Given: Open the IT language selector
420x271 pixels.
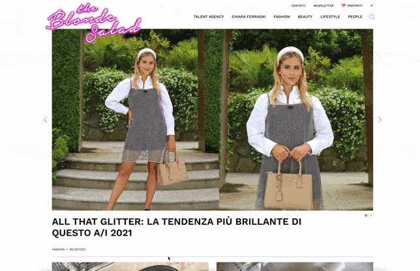Looking at the screenshot, I should tap(372, 6).
